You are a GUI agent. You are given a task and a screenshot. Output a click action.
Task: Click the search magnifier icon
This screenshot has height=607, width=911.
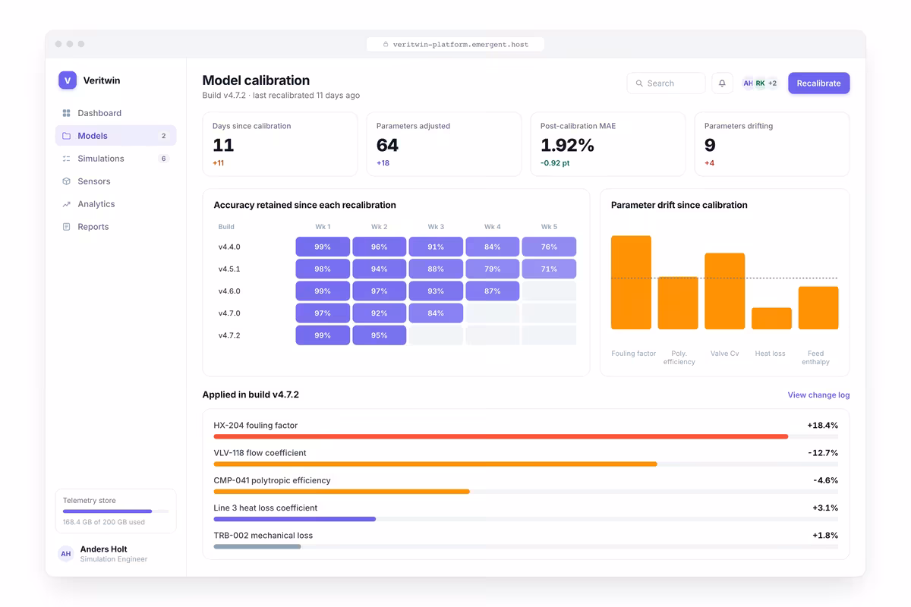pyautogui.click(x=639, y=83)
